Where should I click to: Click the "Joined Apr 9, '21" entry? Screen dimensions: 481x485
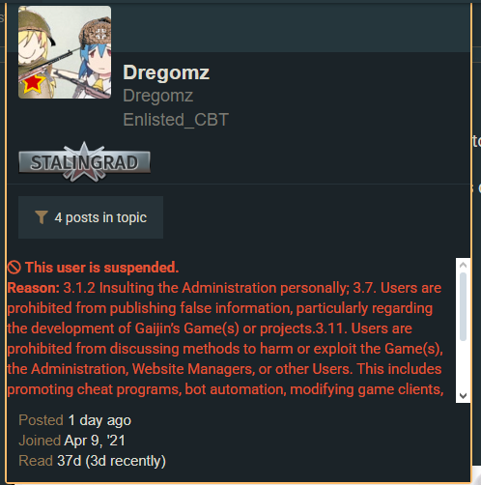[x=71, y=441]
